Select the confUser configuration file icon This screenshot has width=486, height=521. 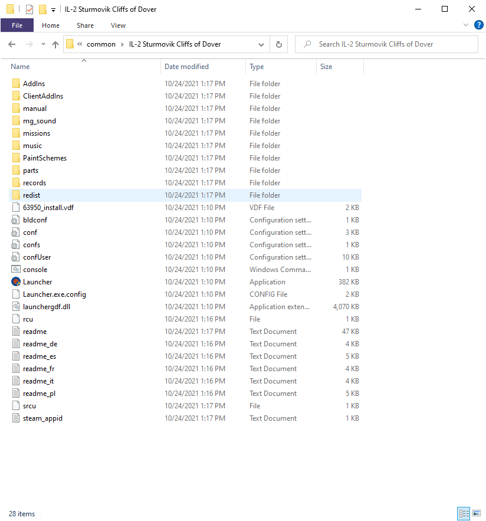point(15,257)
